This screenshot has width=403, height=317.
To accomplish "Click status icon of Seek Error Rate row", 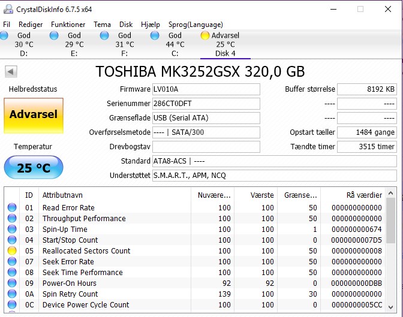I will click(x=12, y=261).
